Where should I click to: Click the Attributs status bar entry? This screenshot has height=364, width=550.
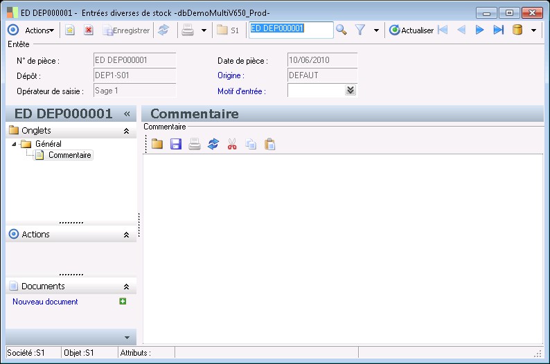tap(146, 353)
